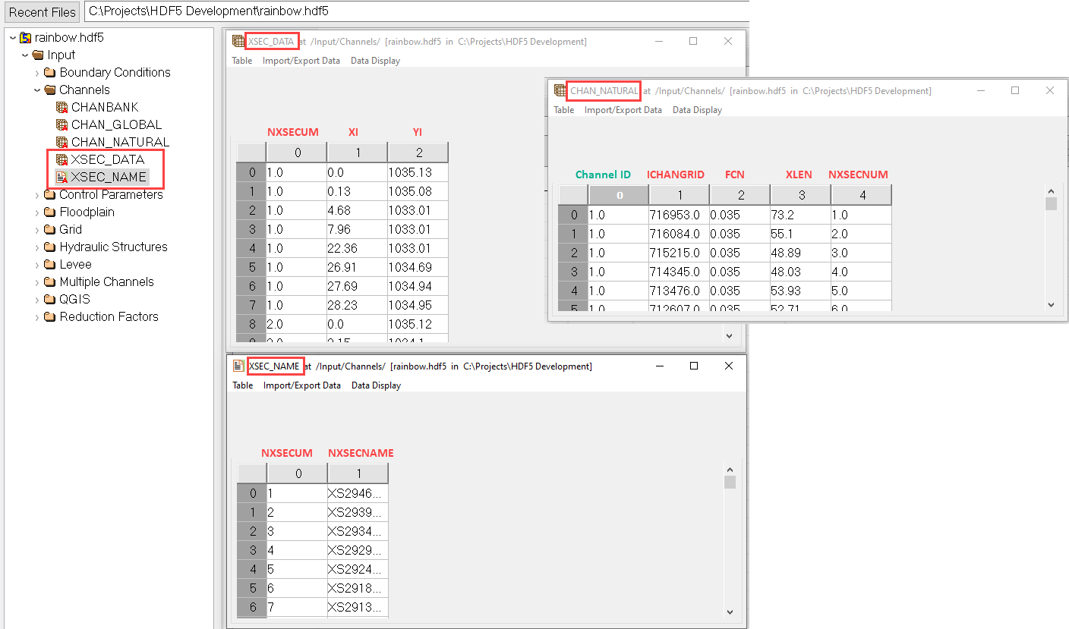This screenshot has height=629, width=1069.
Task: Open Table menu in XSEC_DATA window
Action: (242, 61)
